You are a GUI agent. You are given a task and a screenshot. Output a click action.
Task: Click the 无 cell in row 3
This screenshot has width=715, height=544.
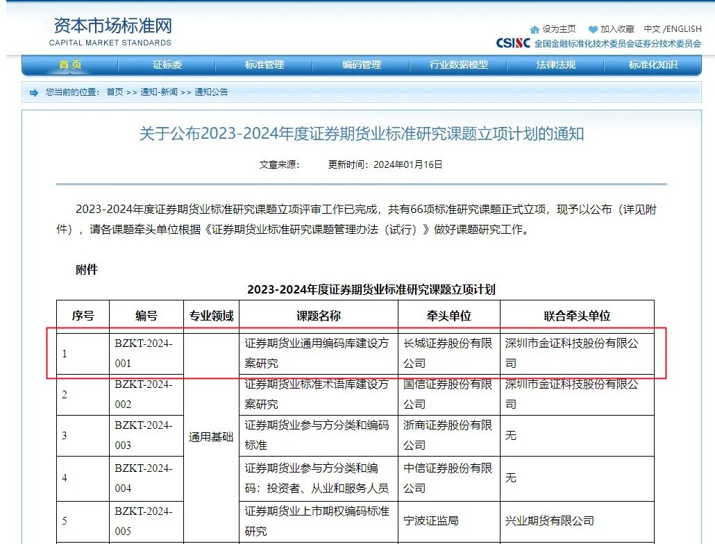coord(577,435)
